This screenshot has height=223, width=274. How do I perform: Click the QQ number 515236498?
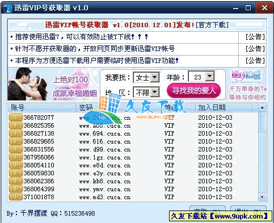click(79, 213)
